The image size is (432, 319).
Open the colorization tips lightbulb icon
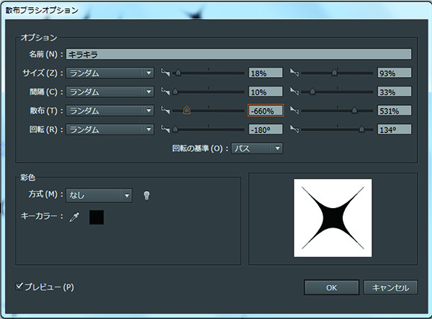(147, 195)
